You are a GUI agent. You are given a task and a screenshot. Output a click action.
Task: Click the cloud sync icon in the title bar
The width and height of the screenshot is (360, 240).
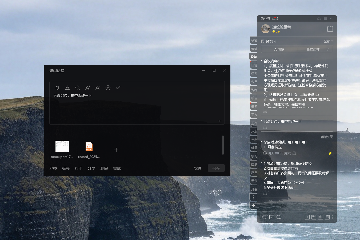319,18
